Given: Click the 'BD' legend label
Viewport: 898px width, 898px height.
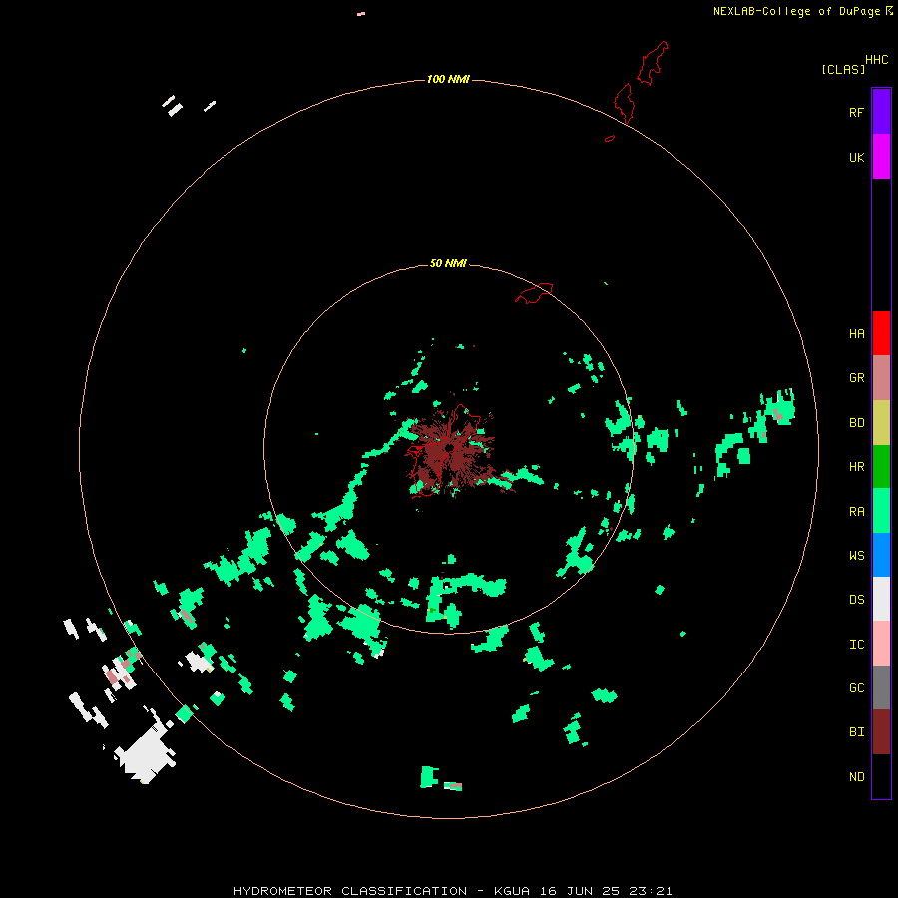Looking at the screenshot, I should click(856, 423).
